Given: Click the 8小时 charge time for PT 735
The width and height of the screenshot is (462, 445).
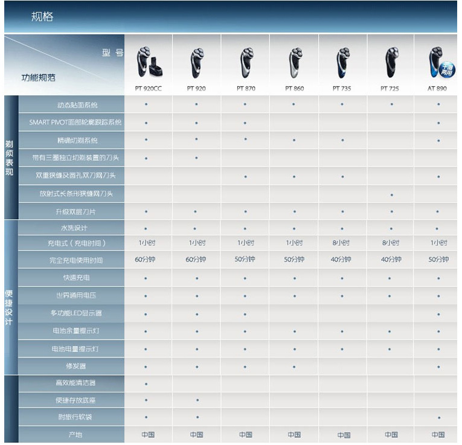Looking at the screenshot, I should (342, 243).
